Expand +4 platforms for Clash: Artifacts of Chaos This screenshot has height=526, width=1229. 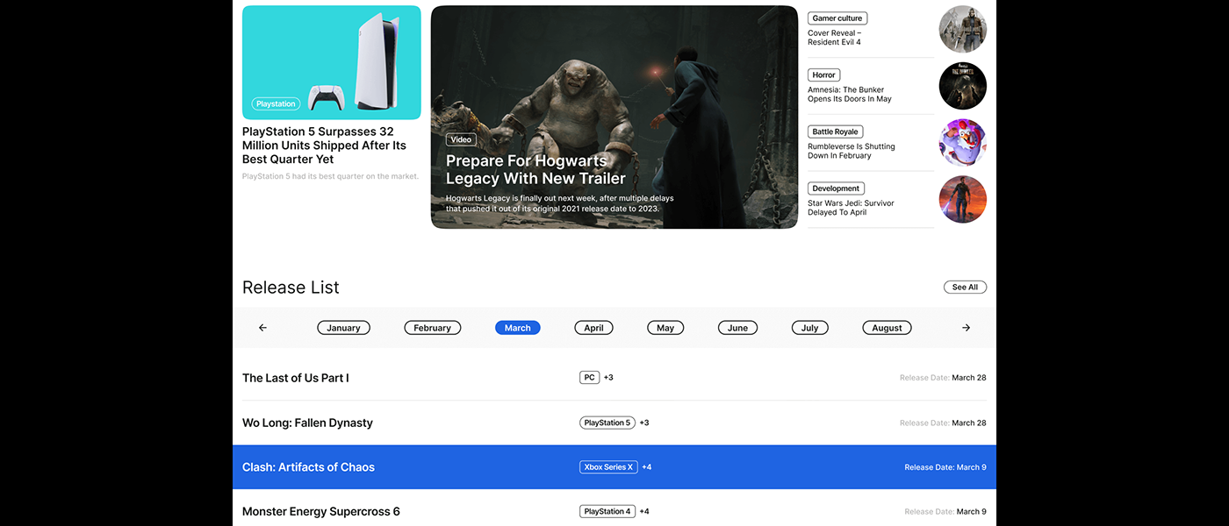pos(646,466)
